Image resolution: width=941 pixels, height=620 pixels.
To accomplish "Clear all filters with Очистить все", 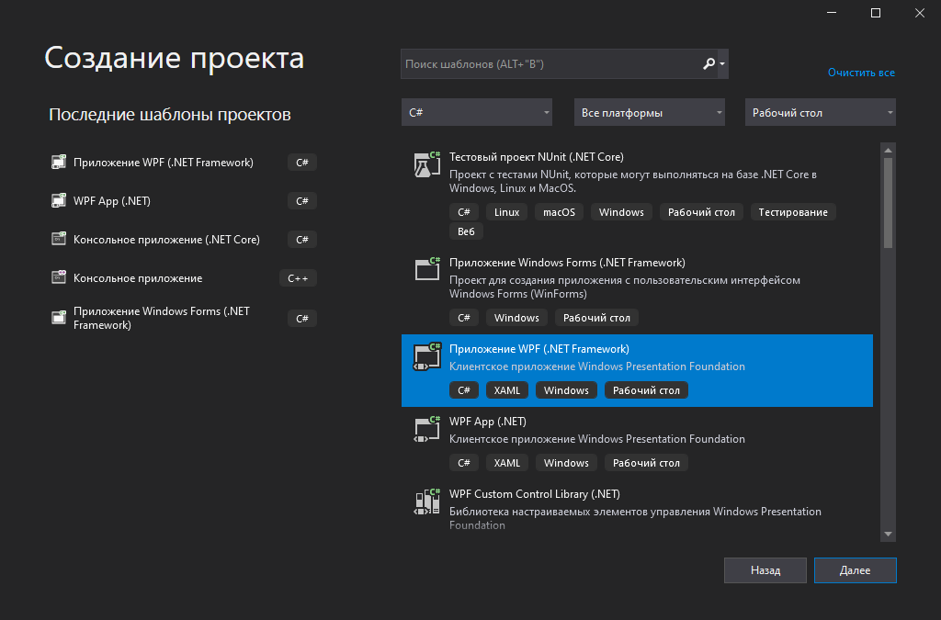I will 861,73.
